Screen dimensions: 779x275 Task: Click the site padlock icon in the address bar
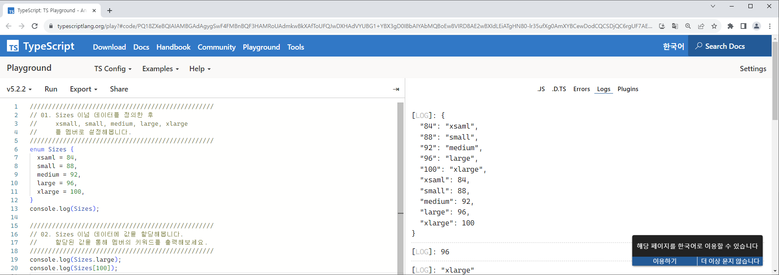click(51, 26)
